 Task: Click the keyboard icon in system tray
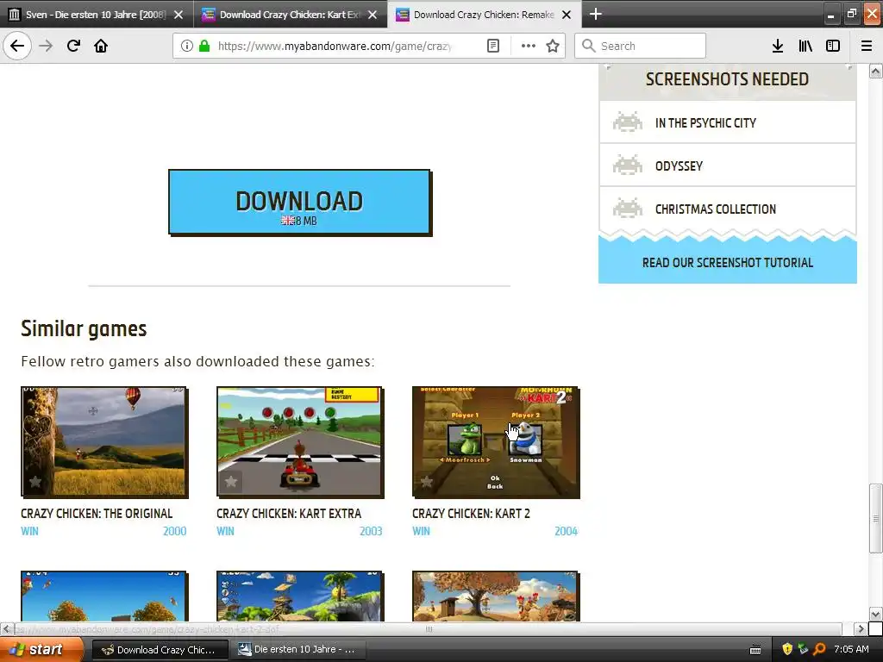point(755,650)
